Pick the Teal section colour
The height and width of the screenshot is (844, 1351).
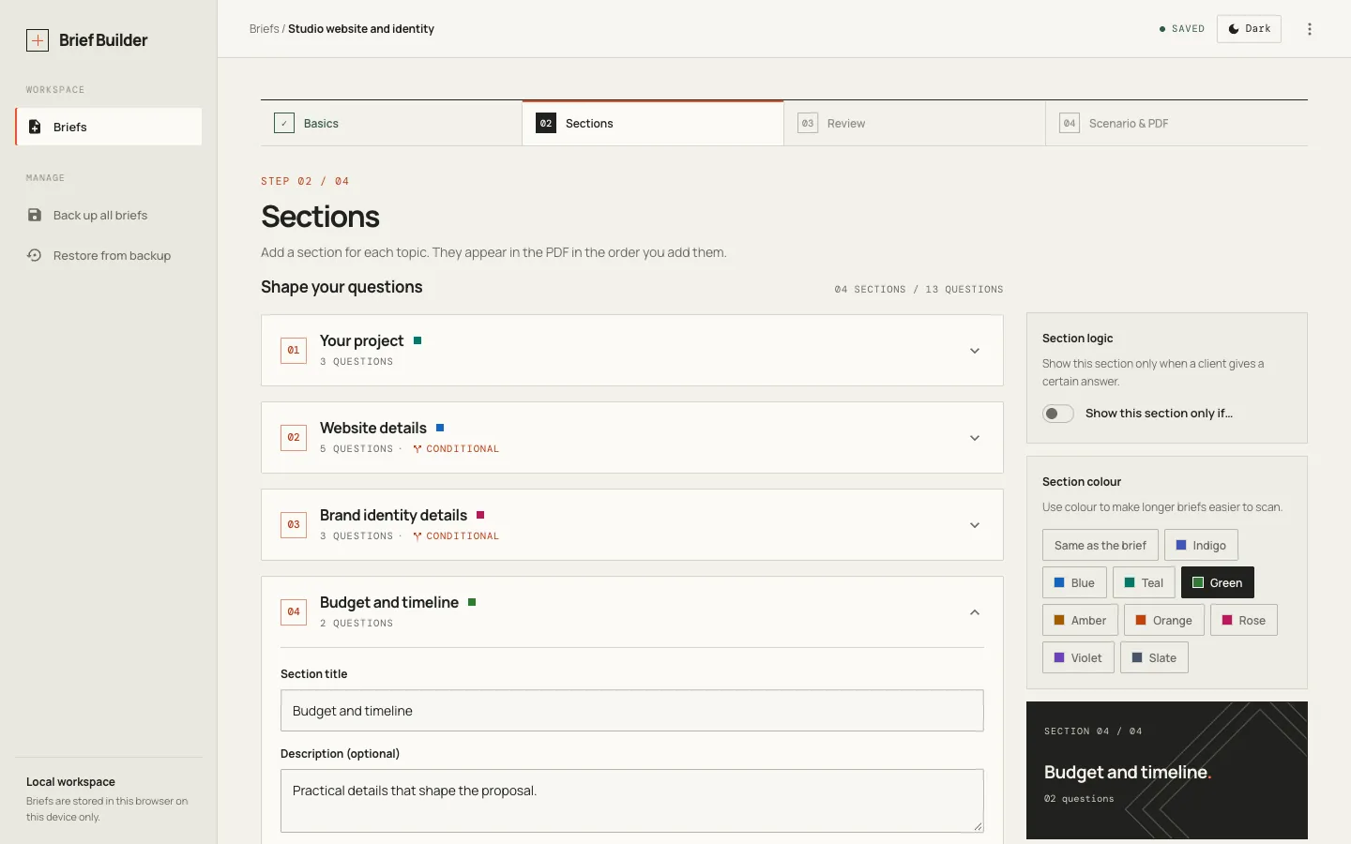point(1144,582)
